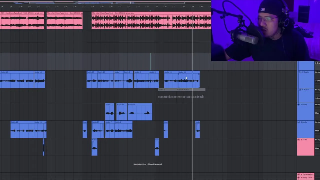Select the Audio 10 clip on track 8
The height and width of the screenshot is (180, 320).
tap(97, 129)
